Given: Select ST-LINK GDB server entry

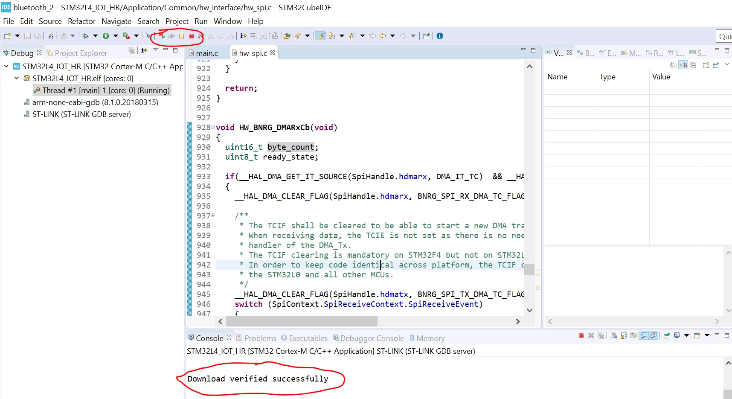Looking at the screenshot, I should pos(81,114).
